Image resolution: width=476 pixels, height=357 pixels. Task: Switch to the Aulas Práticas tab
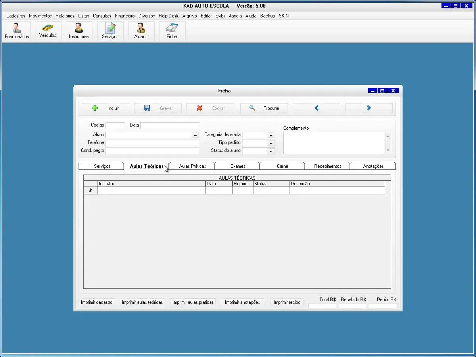pos(192,166)
